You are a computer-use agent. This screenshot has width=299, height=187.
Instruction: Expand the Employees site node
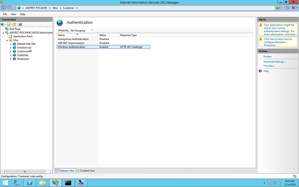click(x=11, y=59)
